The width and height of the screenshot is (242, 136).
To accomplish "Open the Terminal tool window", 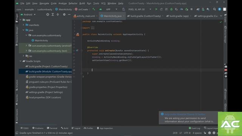I will click(52, 128).
